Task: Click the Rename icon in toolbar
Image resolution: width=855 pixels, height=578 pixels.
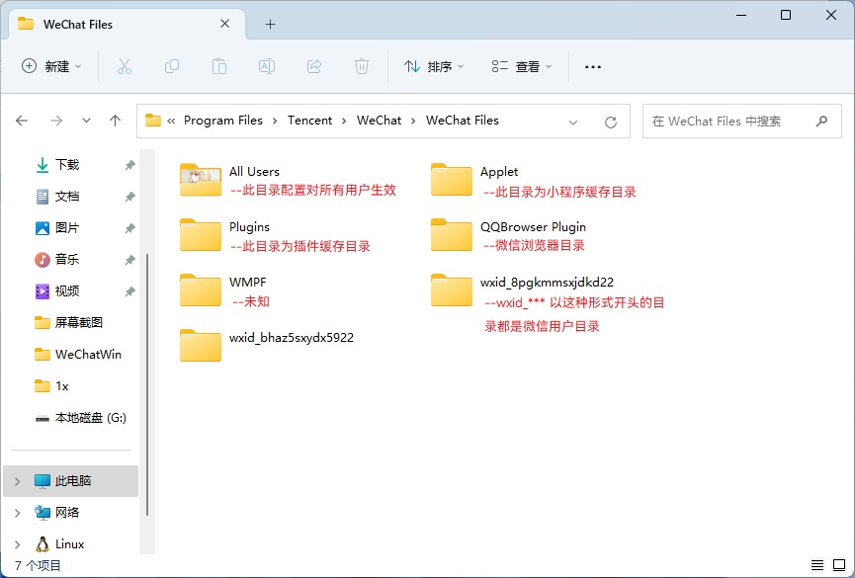Action: point(267,66)
